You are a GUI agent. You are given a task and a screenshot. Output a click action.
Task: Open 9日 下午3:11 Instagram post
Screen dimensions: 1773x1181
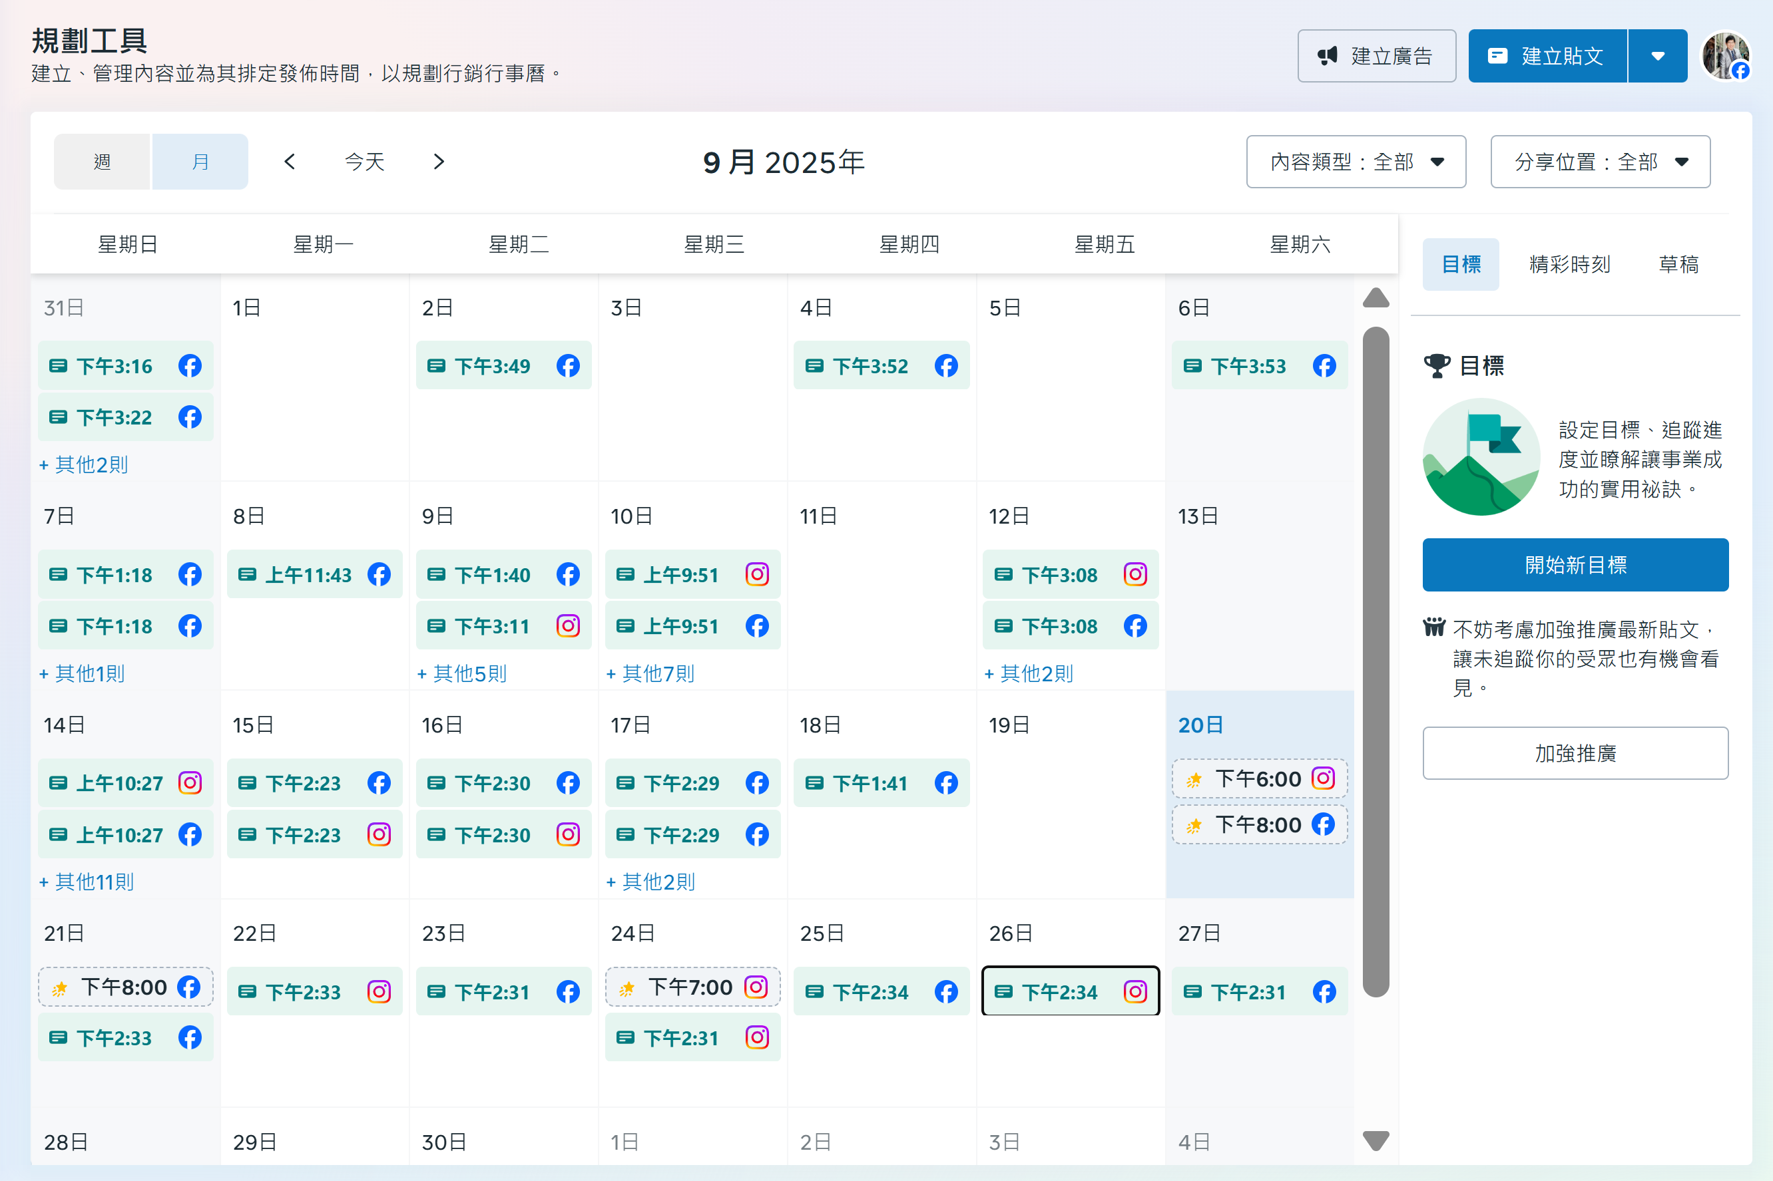point(503,626)
